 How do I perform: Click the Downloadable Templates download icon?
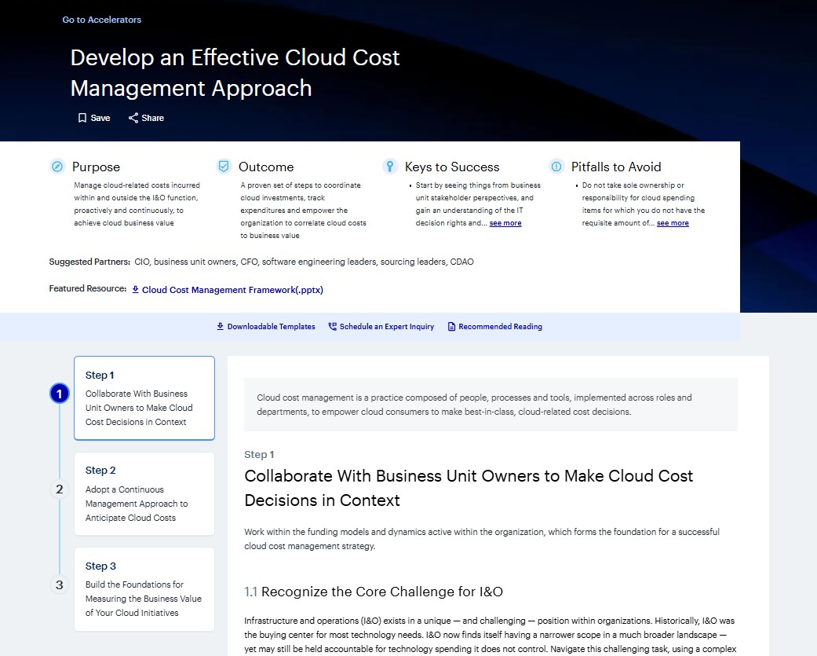[x=220, y=326]
